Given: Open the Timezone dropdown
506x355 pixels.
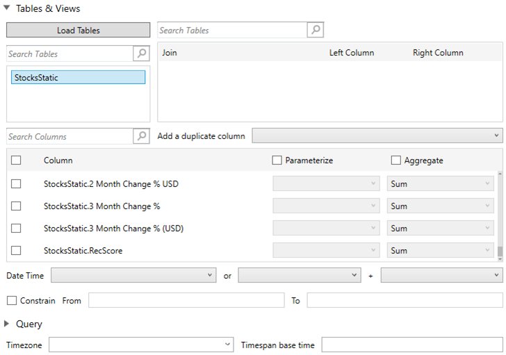Looking at the screenshot, I should [x=141, y=345].
